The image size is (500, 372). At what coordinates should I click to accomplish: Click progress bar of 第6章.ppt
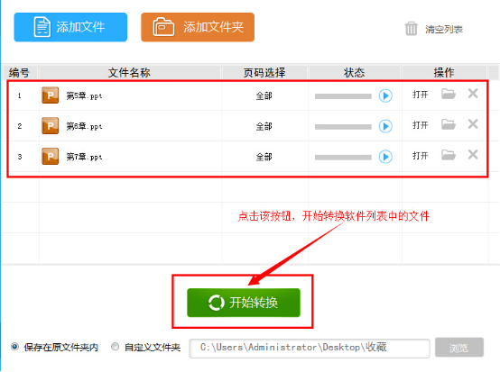343,127
